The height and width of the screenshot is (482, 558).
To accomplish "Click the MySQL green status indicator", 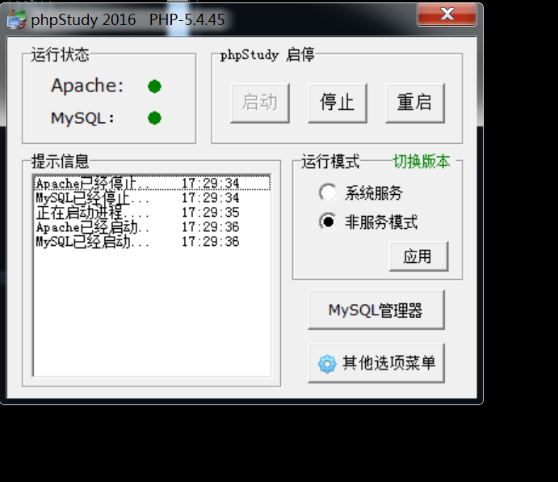I will [x=154, y=118].
